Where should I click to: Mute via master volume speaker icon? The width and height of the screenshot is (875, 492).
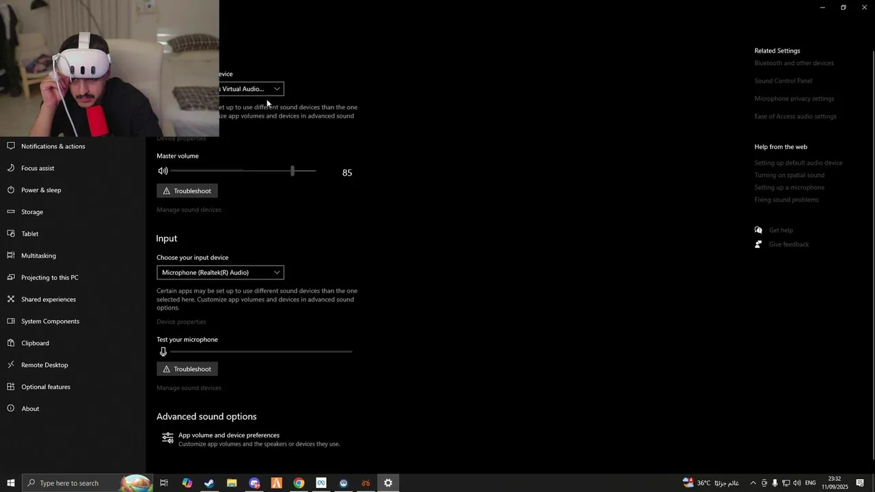click(x=163, y=171)
